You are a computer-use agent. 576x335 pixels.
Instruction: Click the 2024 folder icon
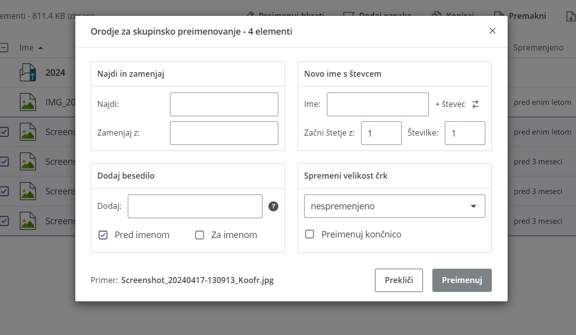(x=28, y=72)
